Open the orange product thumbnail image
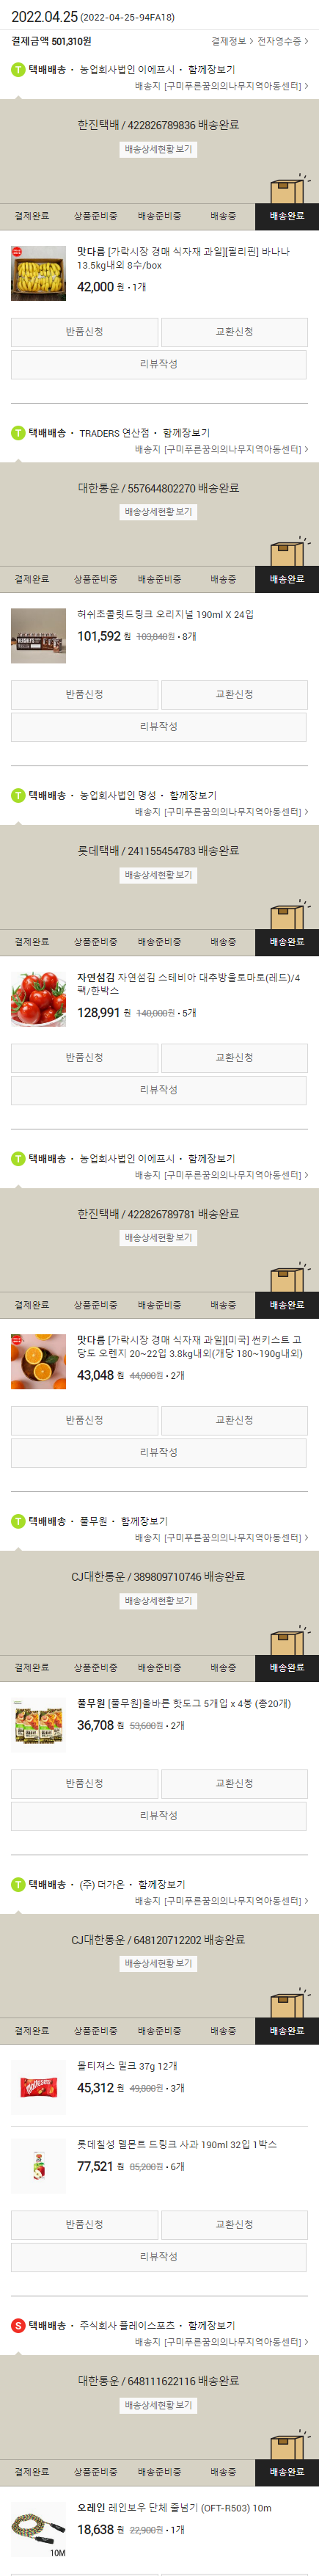This screenshot has height=2576, width=319. coord(38,1361)
